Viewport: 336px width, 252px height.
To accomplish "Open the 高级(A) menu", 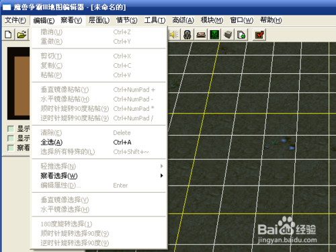I will [183, 20].
